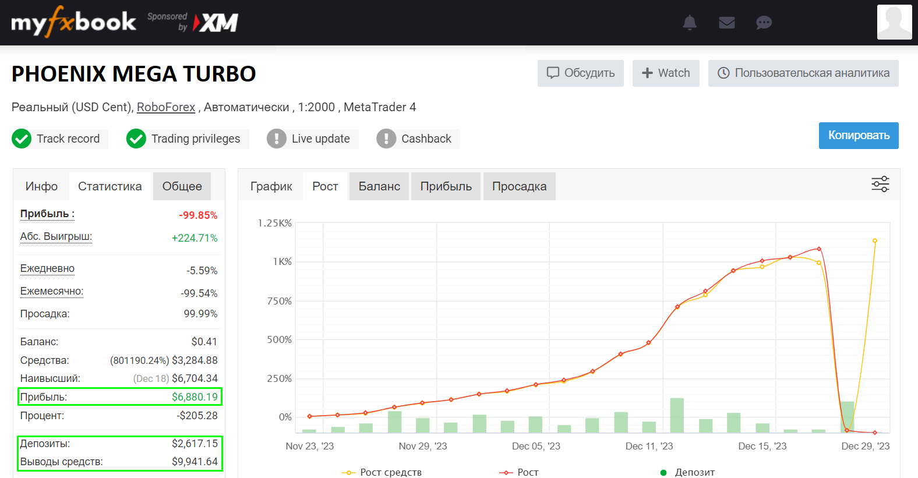
Task: Click the Ежедневно label
Action: (47, 268)
